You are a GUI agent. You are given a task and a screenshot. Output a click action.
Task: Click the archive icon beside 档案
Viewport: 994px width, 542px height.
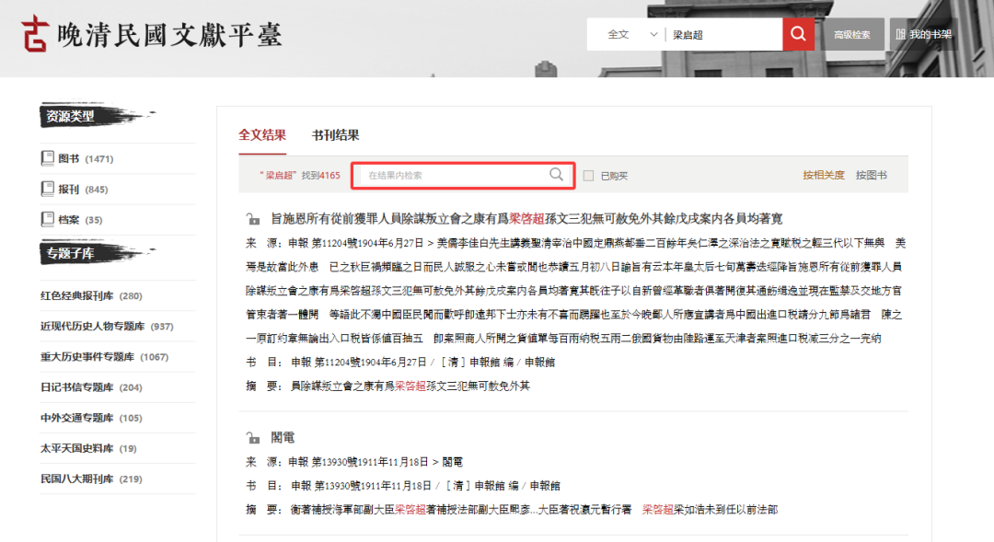pos(48,219)
